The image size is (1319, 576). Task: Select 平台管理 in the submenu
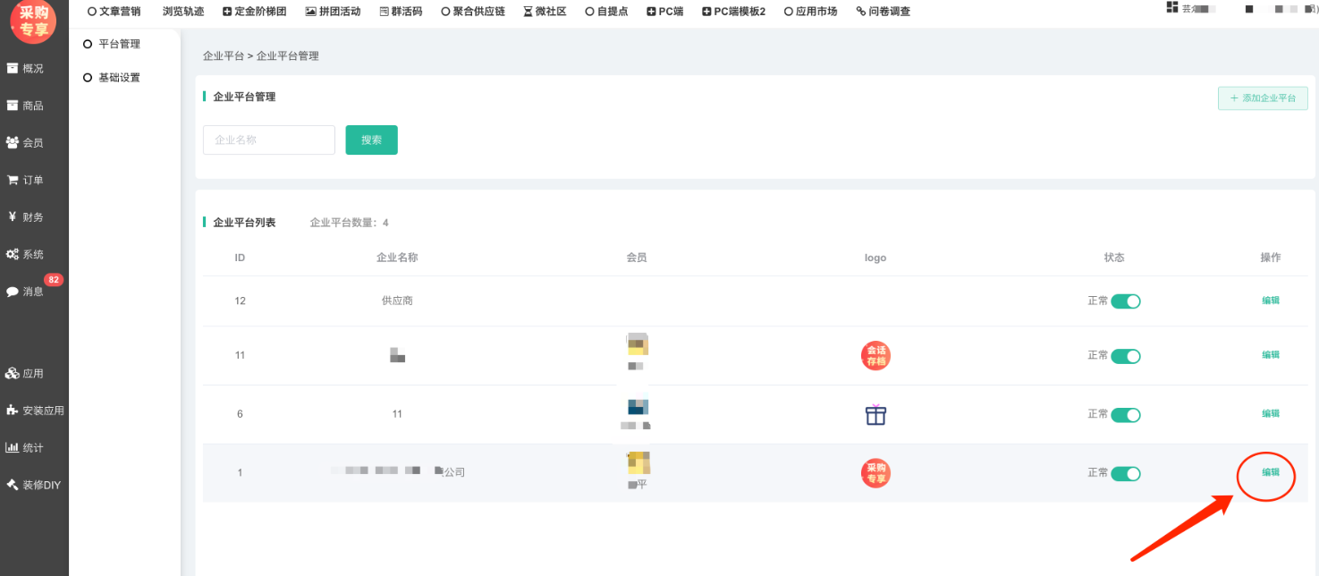point(118,44)
